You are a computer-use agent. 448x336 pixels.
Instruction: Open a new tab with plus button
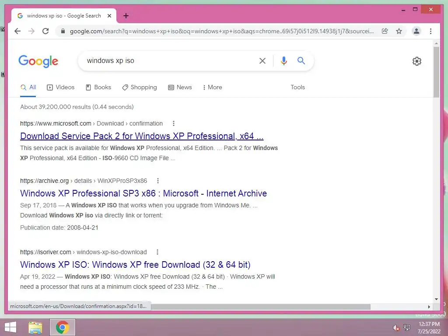[x=126, y=16]
